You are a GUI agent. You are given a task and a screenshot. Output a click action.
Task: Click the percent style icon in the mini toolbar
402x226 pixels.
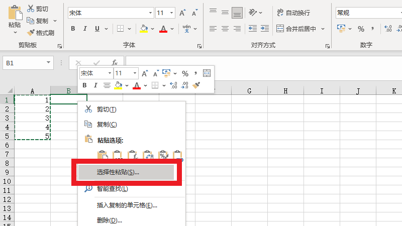pyautogui.click(x=185, y=73)
